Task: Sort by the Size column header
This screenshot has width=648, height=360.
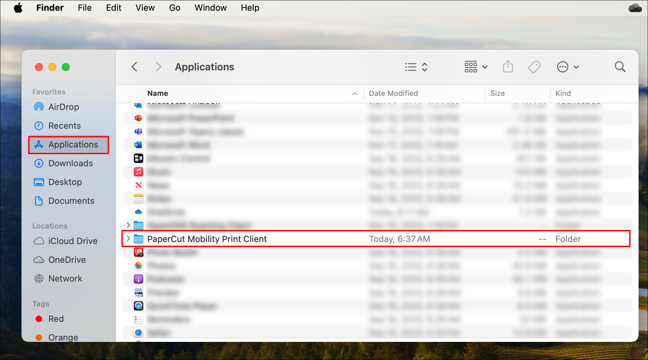Action: 497,94
